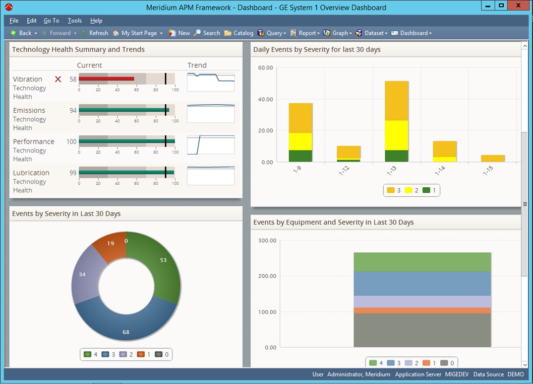Viewport: 533px width, 384px height.
Task: Click the red X alert next to Vibration
Action: (58, 79)
